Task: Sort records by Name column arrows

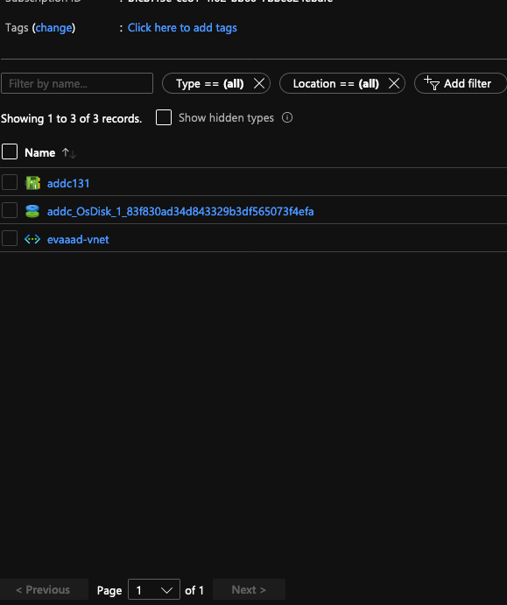Action: (x=69, y=153)
